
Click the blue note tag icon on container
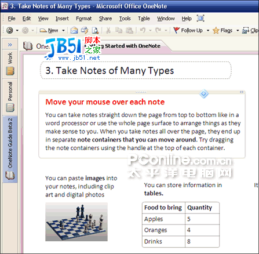click(204, 94)
